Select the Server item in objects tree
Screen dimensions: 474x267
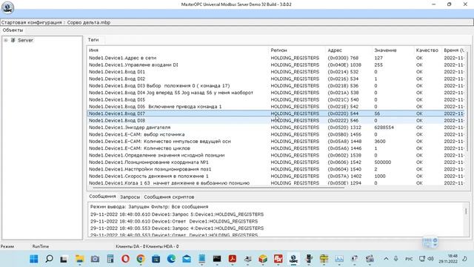[x=25, y=40]
